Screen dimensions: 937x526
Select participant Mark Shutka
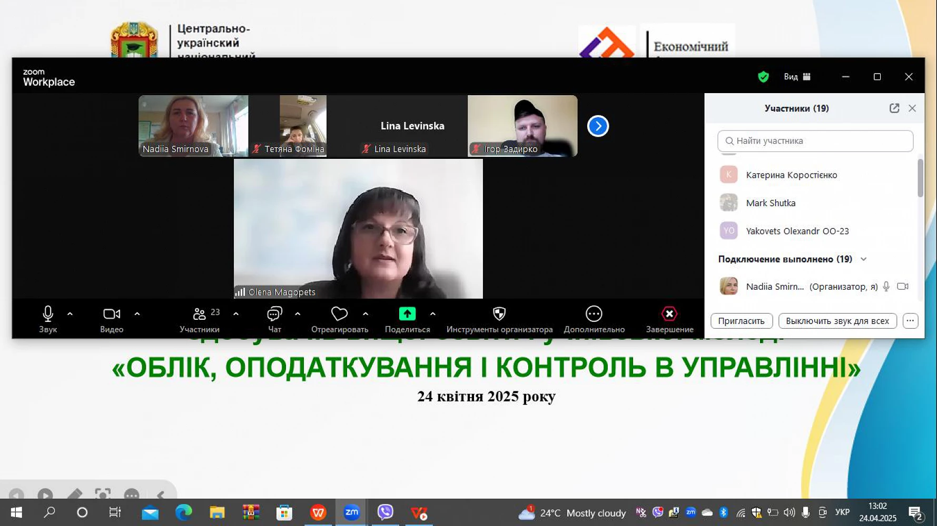point(815,203)
